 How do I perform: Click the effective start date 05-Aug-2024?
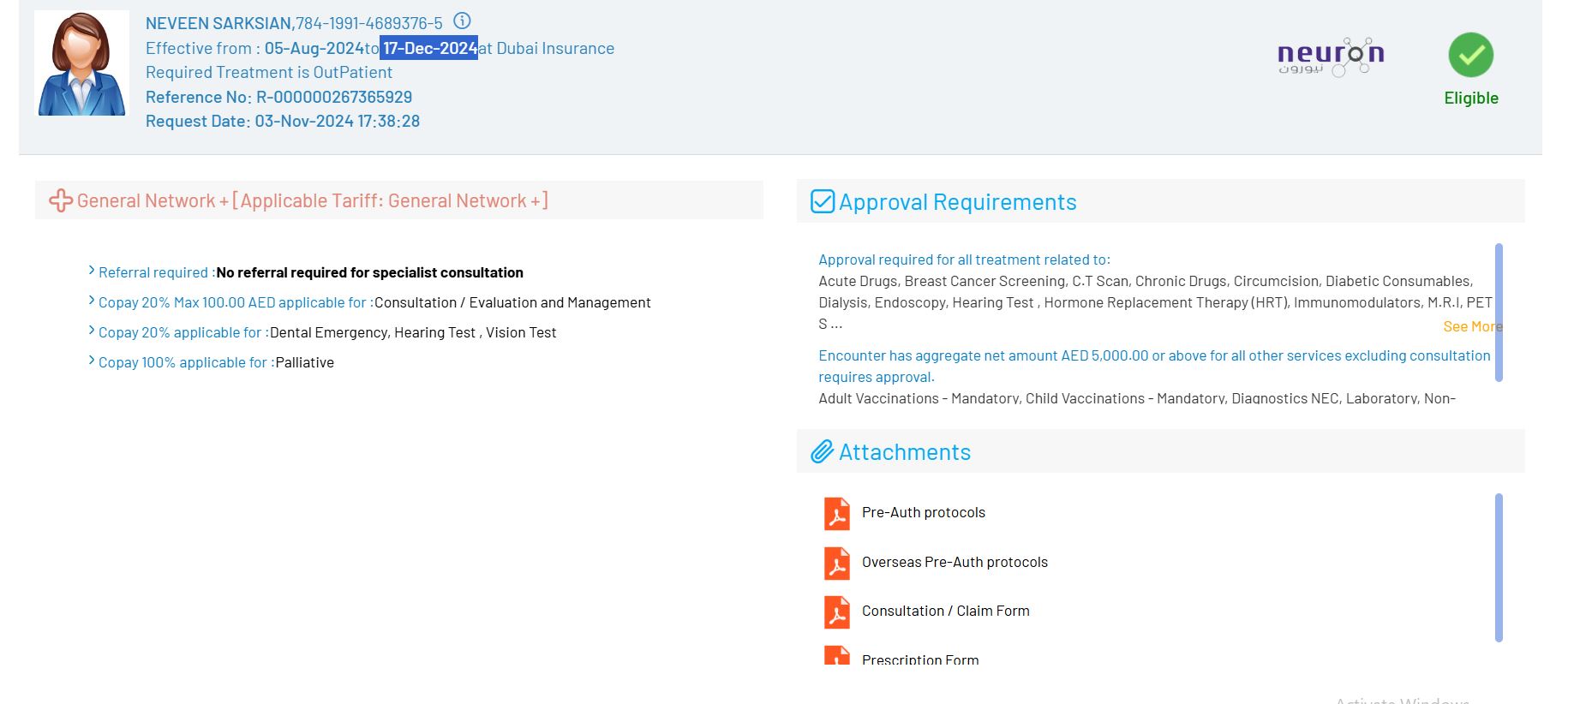[314, 48]
